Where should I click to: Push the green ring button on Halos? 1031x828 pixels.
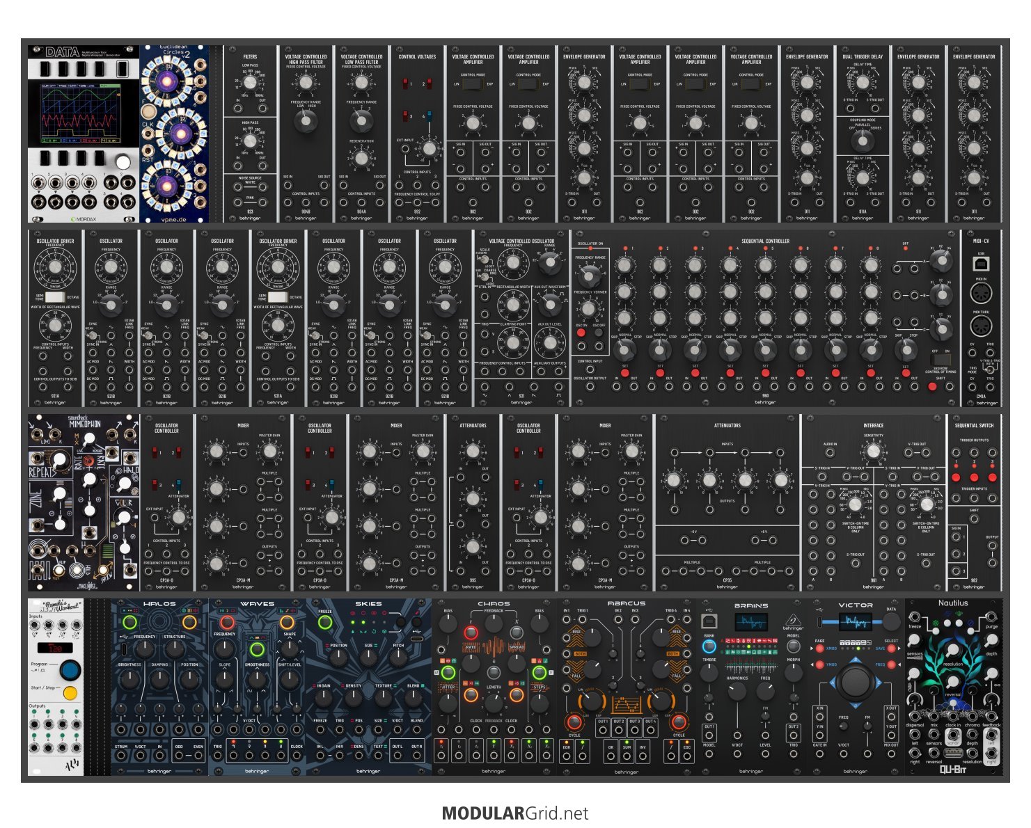(129, 621)
